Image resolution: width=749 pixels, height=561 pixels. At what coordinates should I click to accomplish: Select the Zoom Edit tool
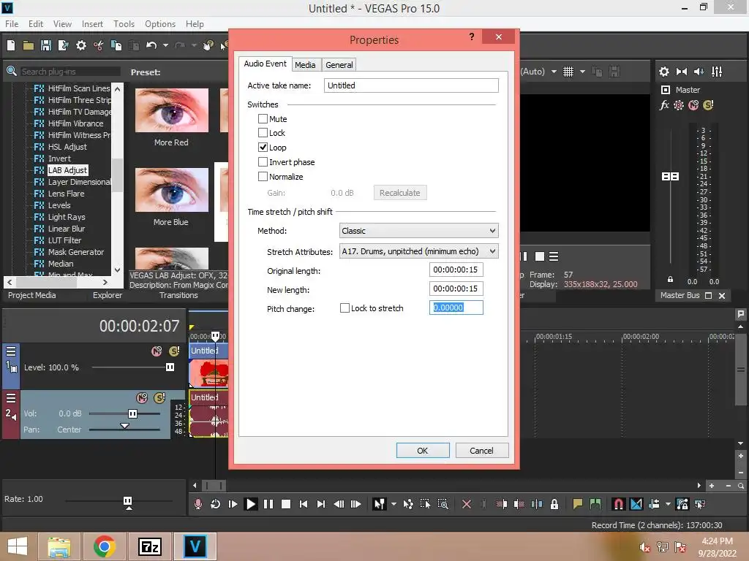443,504
